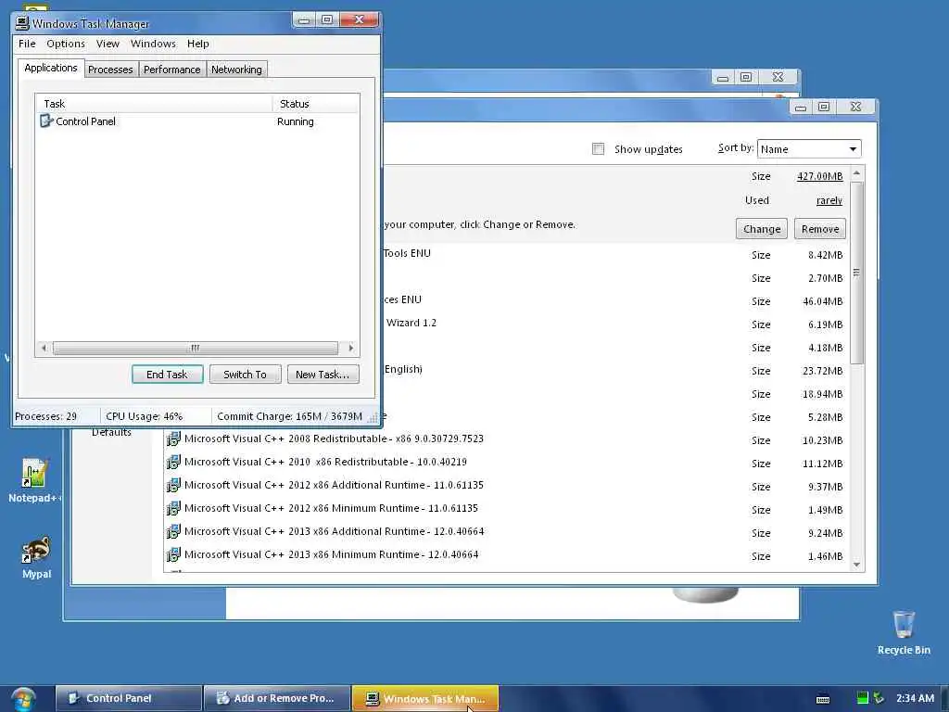Open the Windows menu in Task Manager
The image size is (949, 712).
pyautogui.click(x=153, y=44)
